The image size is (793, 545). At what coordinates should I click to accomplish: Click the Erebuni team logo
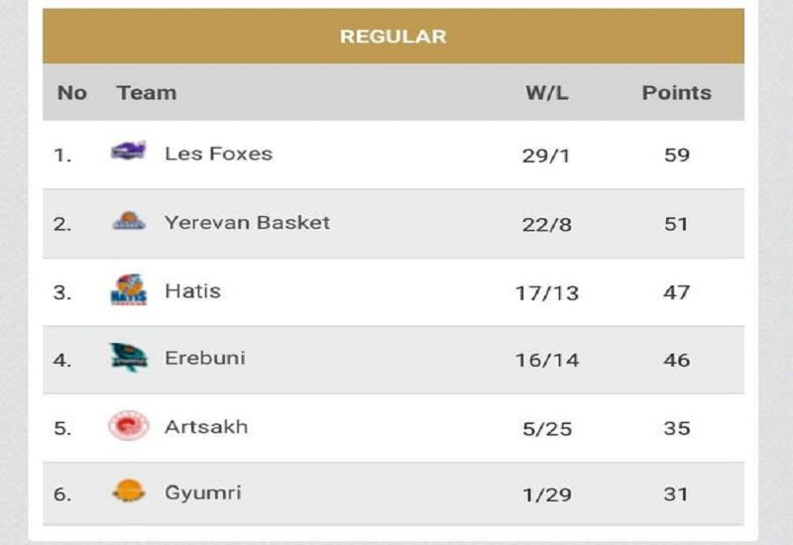[129, 358]
